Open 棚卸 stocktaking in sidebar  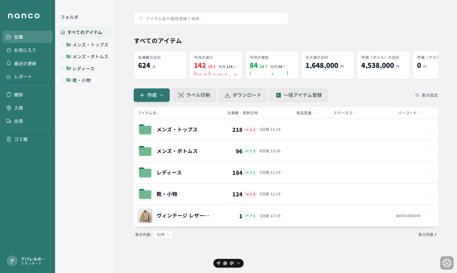click(28, 95)
